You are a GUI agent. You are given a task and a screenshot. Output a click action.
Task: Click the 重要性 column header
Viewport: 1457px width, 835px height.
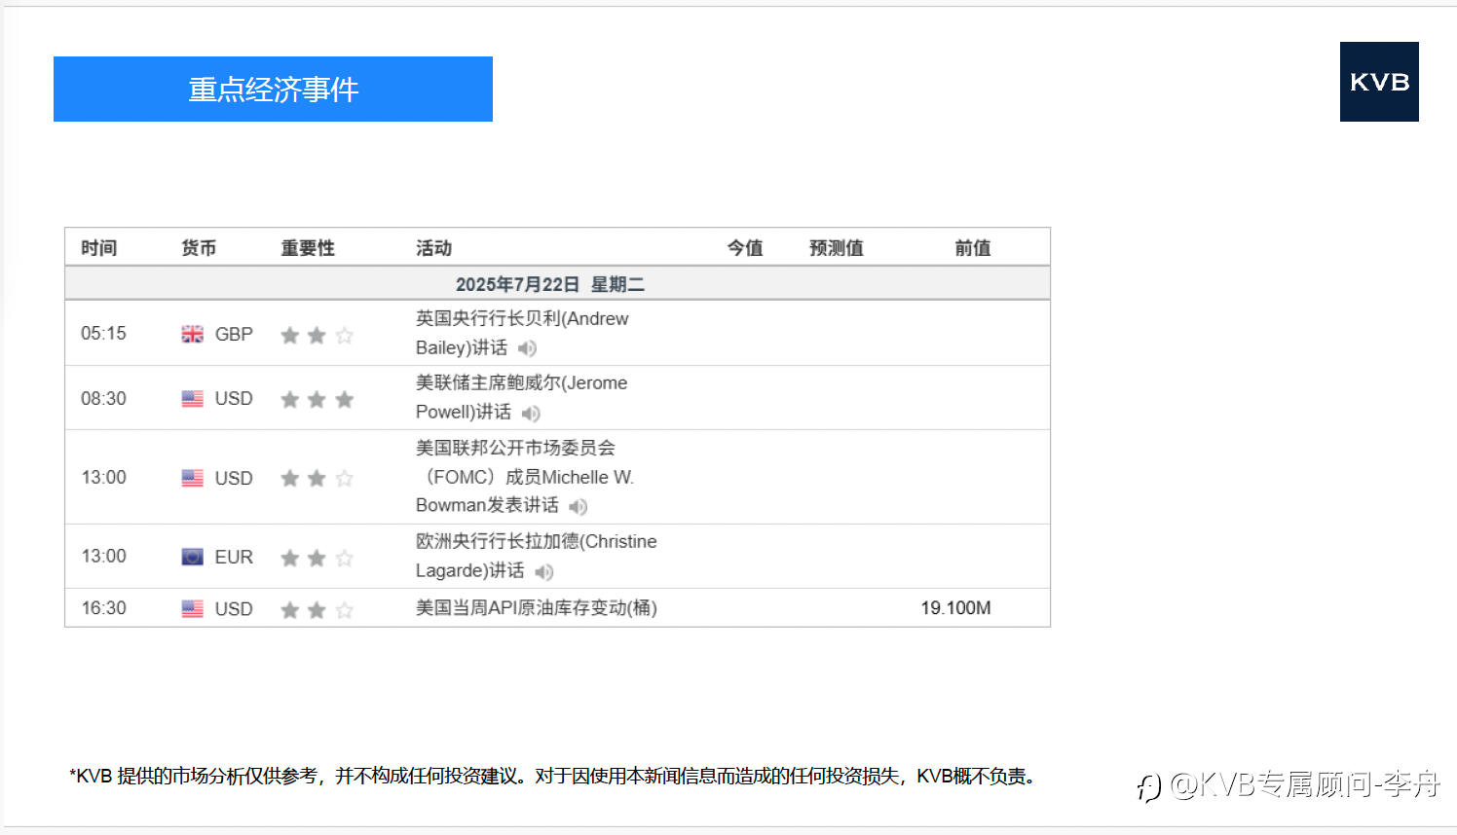[308, 248]
